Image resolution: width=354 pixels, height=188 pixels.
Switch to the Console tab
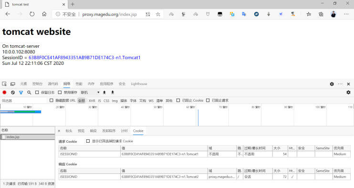tap(38, 84)
